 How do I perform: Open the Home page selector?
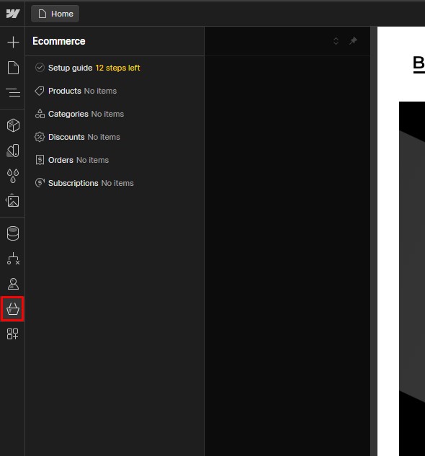pos(55,14)
